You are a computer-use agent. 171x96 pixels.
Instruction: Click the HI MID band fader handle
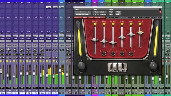(122, 37)
